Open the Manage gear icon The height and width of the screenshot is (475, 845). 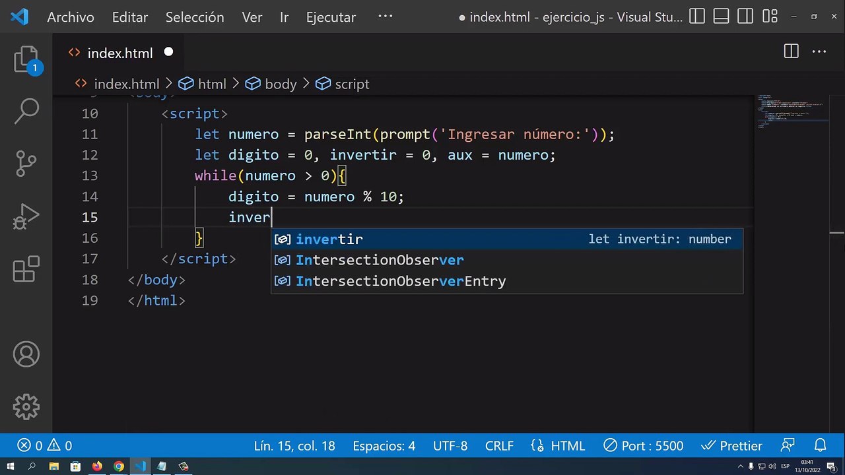26,406
